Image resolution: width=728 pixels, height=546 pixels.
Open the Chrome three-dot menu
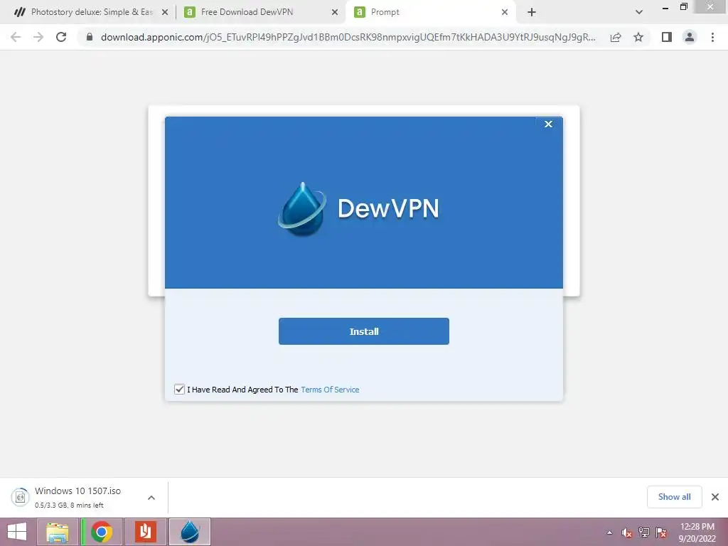(712, 37)
